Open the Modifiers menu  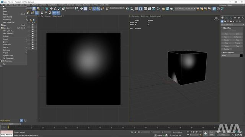35,5
